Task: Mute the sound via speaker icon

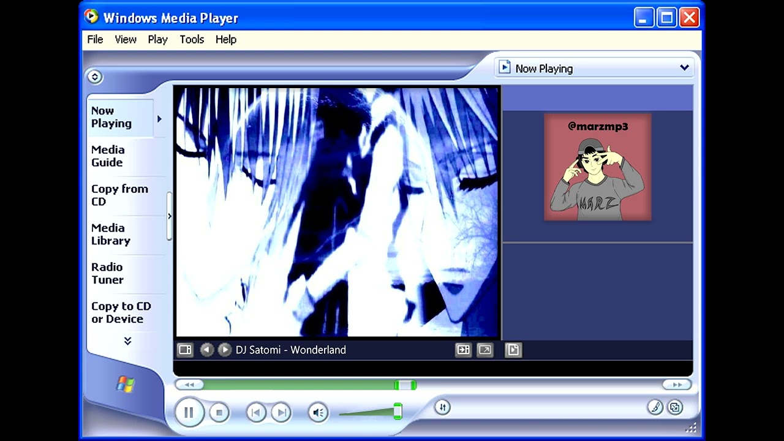Action: 318,413
